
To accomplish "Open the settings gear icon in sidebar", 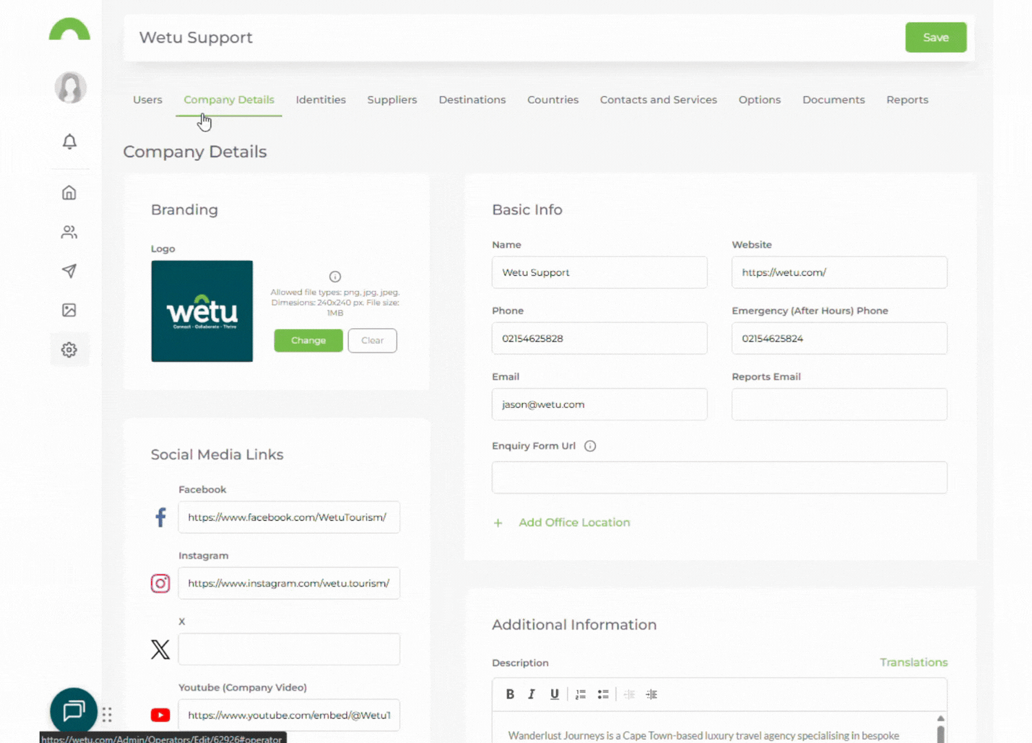I will (69, 349).
